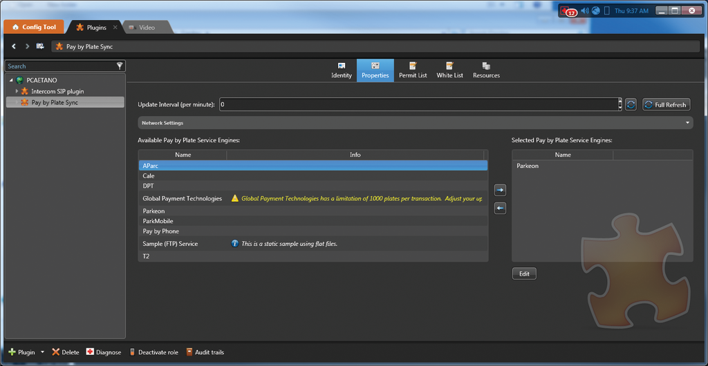
Task: Expand the Network Settings section
Action: pyautogui.click(x=415, y=123)
